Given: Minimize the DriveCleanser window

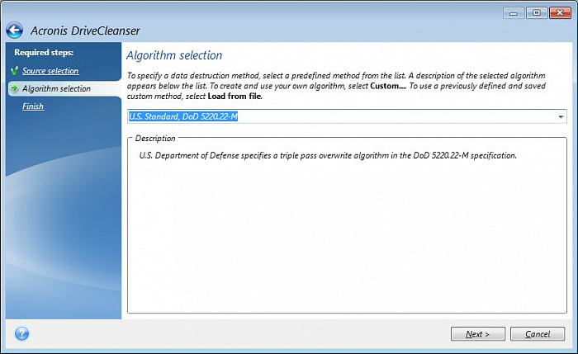Looking at the screenshot, I should [x=514, y=13].
